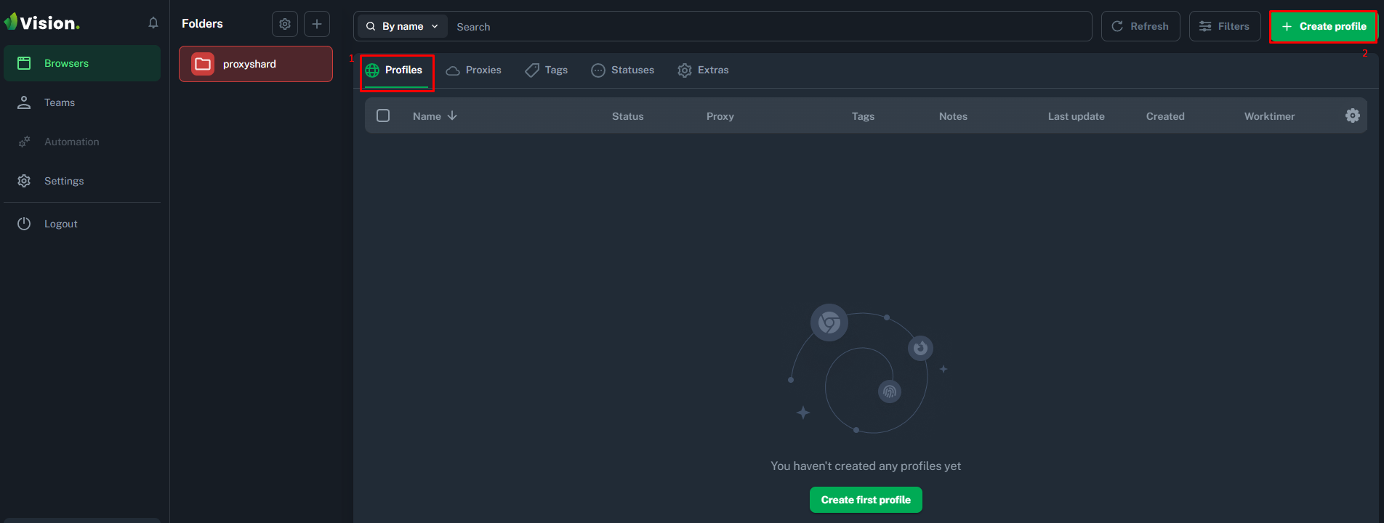Open the Teams section
Screen dimensions: 1384x523
click(60, 102)
